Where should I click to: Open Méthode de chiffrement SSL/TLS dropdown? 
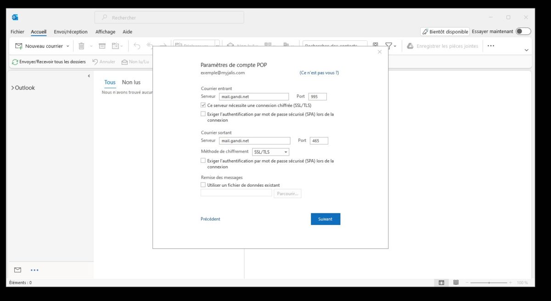point(271,152)
